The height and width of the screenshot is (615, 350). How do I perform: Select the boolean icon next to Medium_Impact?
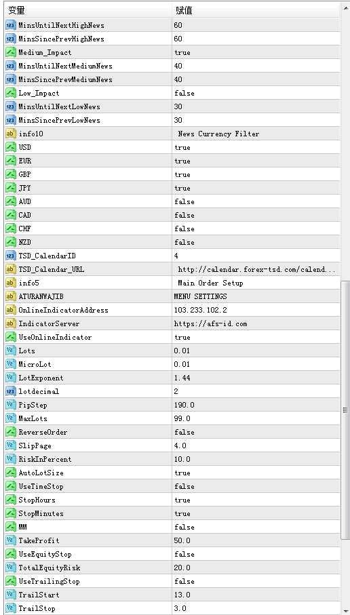(x=11, y=53)
